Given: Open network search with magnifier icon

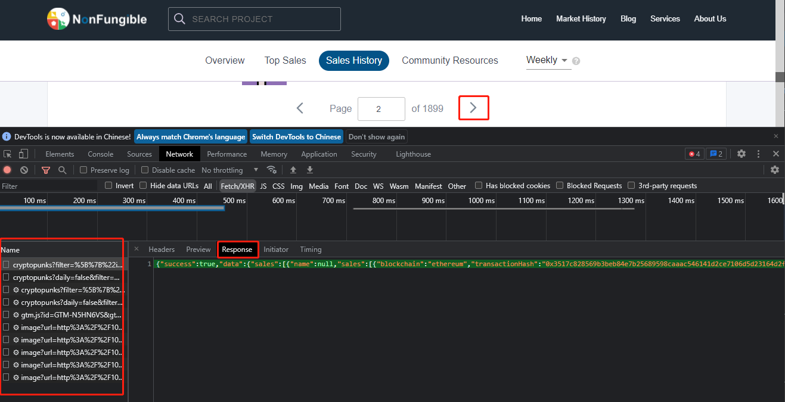Looking at the screenshot, I should pos(62,170).
